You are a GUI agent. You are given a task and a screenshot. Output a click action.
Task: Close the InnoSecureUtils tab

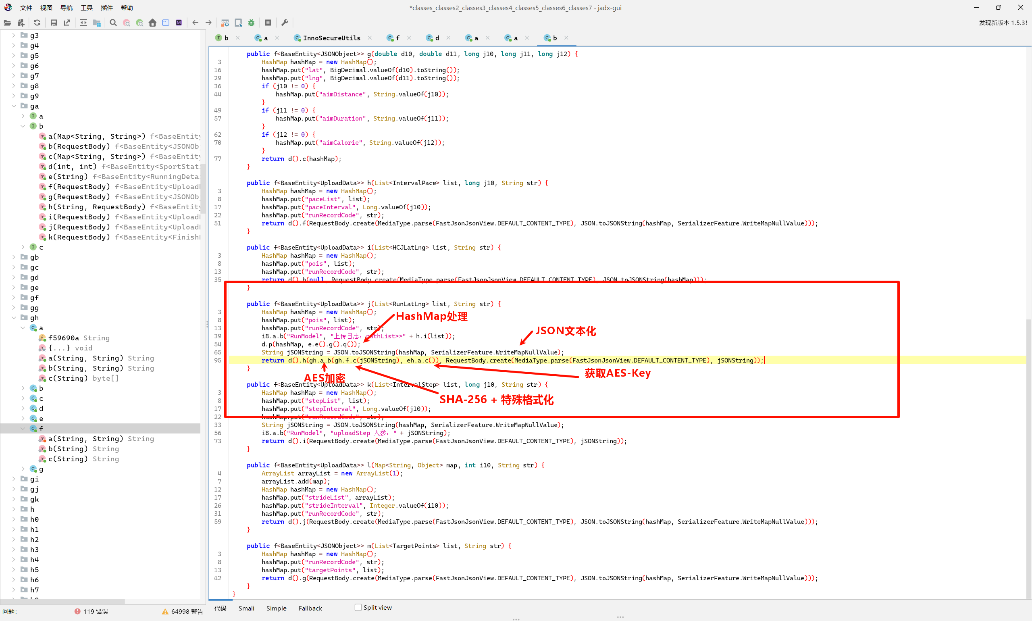(370, 38)
